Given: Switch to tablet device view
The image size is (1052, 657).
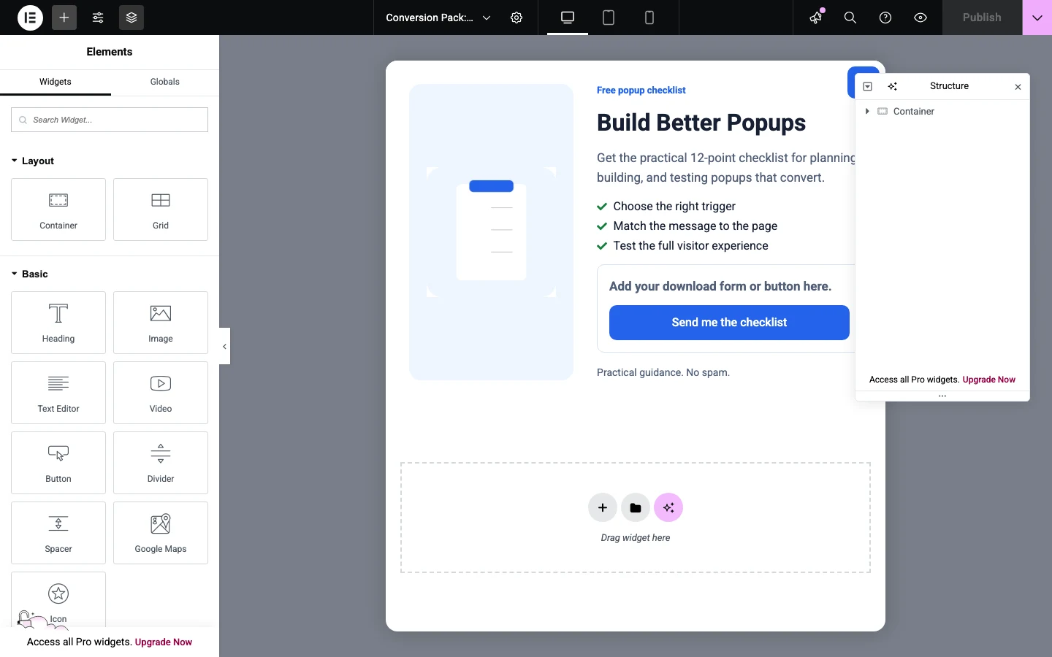Looking at the screenshot, I should [x=609, y=18].
